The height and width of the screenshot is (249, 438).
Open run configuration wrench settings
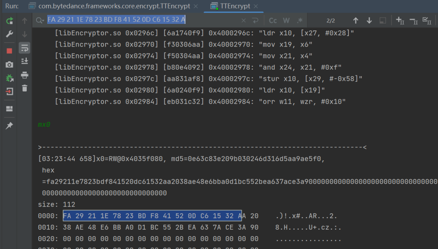tap(9, 34)
